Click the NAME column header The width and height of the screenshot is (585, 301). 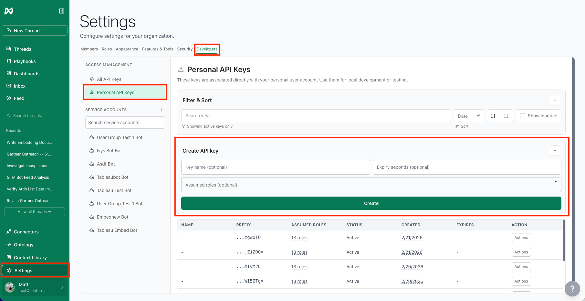coord(187,225)
